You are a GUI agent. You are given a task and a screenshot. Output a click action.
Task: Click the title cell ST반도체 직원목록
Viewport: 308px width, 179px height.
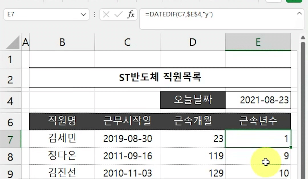160,78
